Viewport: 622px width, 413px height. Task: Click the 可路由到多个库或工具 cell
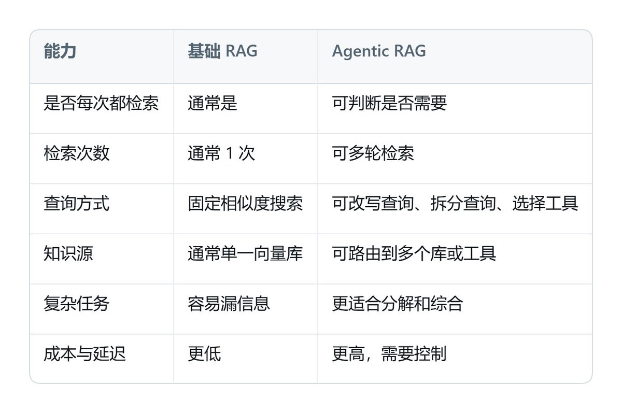(414, 254)
